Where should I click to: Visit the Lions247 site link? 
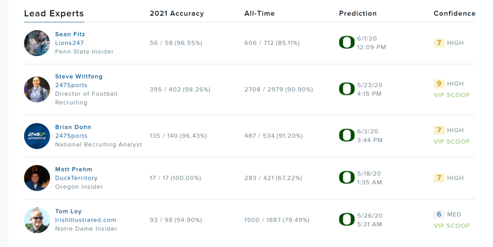pos(70,43)
